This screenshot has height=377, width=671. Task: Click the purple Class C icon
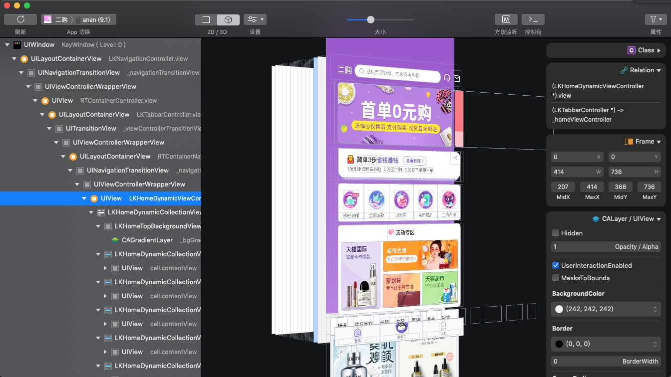pyautogui.click(x=631, y=50)
